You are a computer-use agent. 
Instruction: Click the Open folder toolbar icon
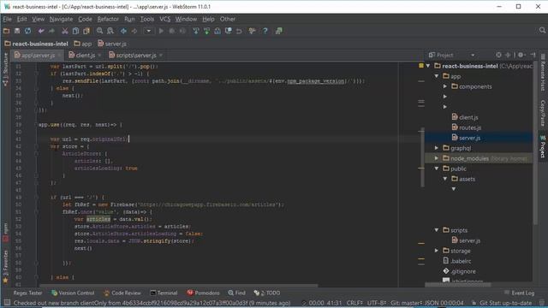[6, 31]
